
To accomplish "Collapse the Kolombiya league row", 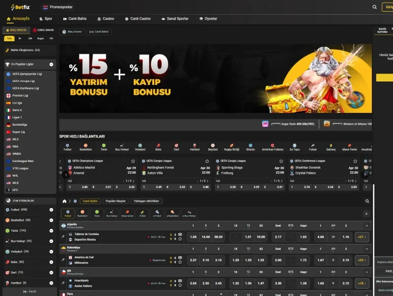I will (x=366, y=249).
